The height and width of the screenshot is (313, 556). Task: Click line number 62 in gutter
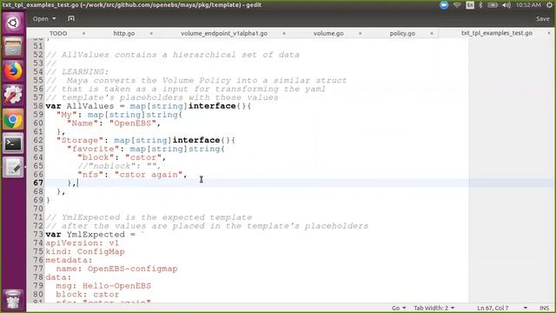[38, 140]
